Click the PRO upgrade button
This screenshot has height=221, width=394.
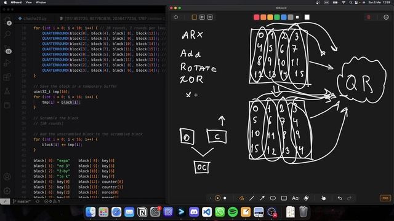coord(385,198)
